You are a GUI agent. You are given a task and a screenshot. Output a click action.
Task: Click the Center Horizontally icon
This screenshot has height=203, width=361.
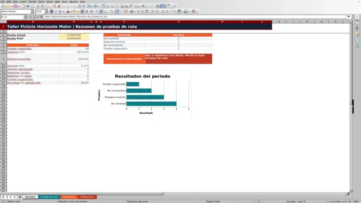pos(87,11)
